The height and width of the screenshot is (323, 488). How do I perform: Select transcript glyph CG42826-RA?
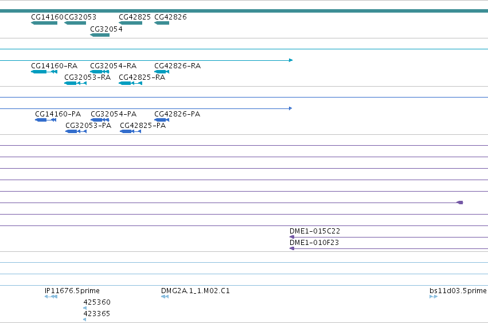pos(162,72)
